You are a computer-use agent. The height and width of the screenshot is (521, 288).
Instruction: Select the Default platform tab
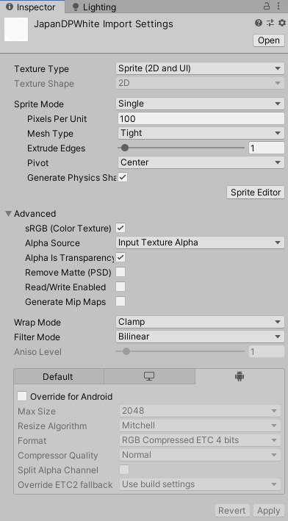click(x=58, y=376)
